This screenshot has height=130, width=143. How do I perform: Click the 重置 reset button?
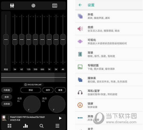(x=60, y=90)
